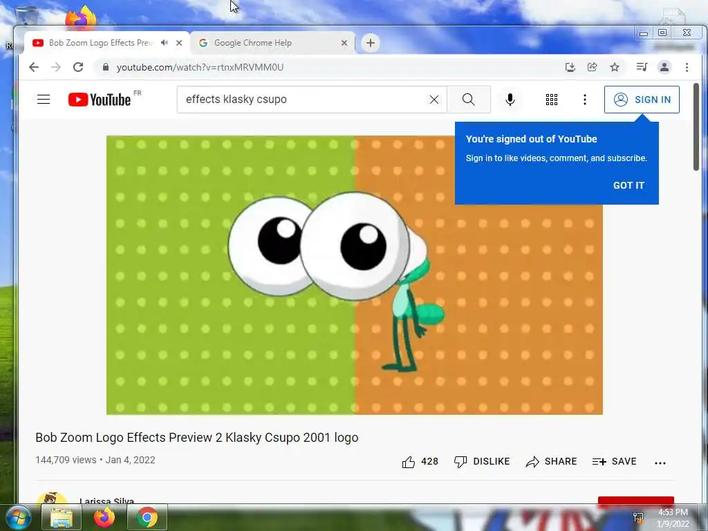
Task: Open the Chrome profile avatar
Action: (x=664, y=67)
